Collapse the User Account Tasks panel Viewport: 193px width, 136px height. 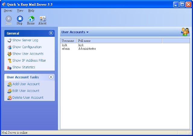(x=51, y=77)
